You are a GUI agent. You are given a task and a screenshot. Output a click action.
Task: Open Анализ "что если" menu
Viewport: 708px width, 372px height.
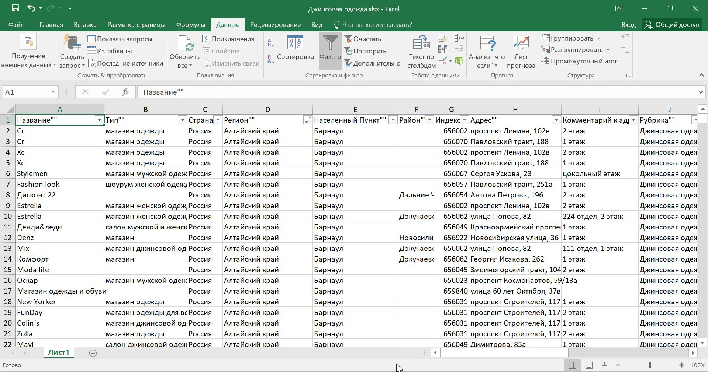(487, 52)
